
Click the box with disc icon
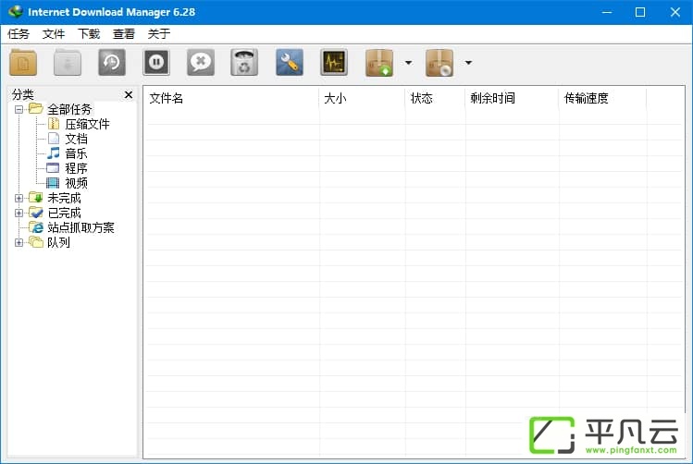[439, 63]
